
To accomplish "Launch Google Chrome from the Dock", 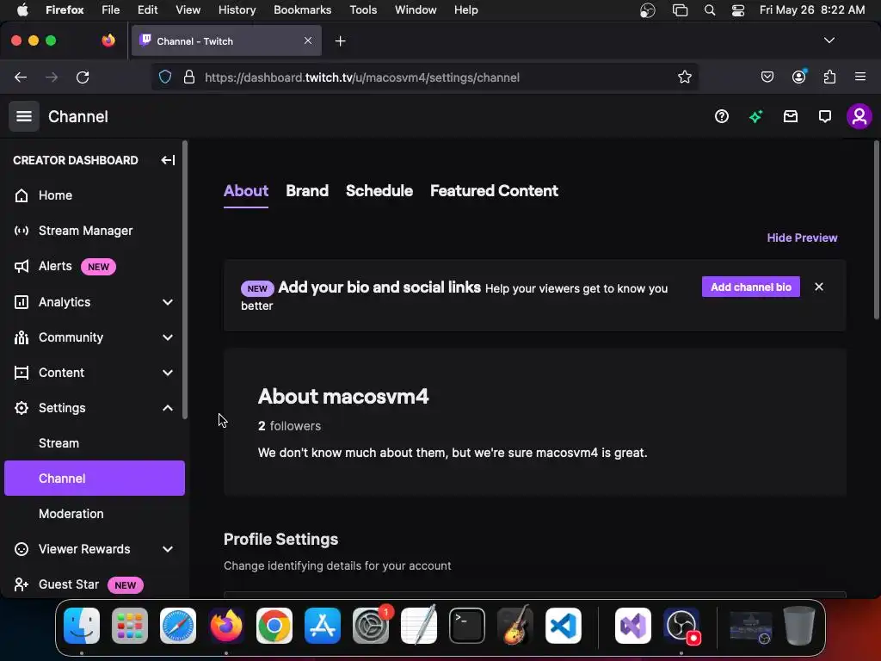I will coord(274,626).
